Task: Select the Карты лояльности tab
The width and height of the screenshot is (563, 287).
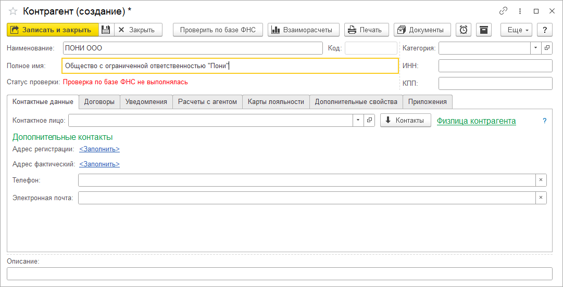Action: 276,102
